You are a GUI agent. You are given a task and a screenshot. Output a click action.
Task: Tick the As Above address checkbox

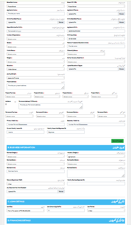6,104
